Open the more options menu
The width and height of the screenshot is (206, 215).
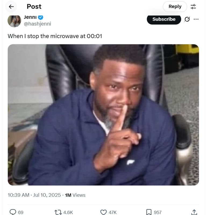[x=196, y=19]
